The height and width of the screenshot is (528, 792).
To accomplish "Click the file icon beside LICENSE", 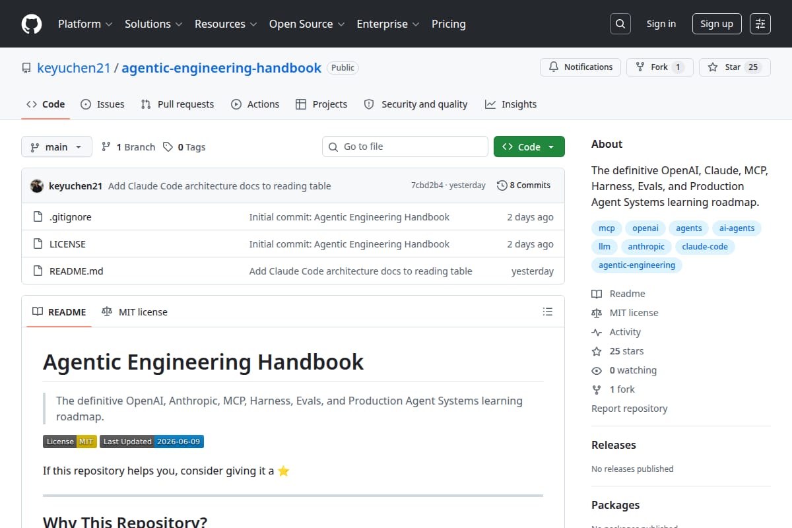I will click(x=38, y=244).
